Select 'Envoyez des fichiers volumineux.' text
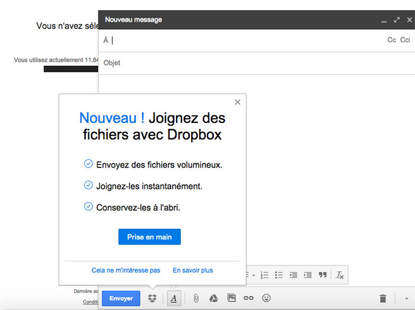Image resolution: width=415 pixels, height=310 pixels. [x=159, y=165]
